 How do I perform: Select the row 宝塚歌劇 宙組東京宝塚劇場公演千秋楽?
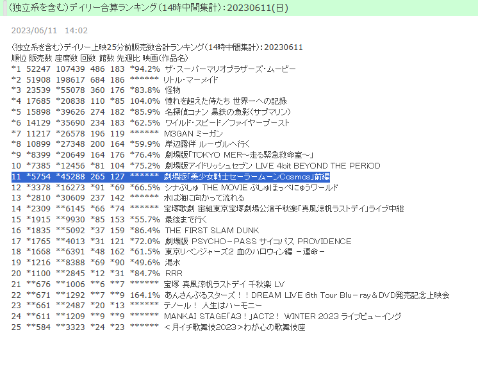coord(208,209)
